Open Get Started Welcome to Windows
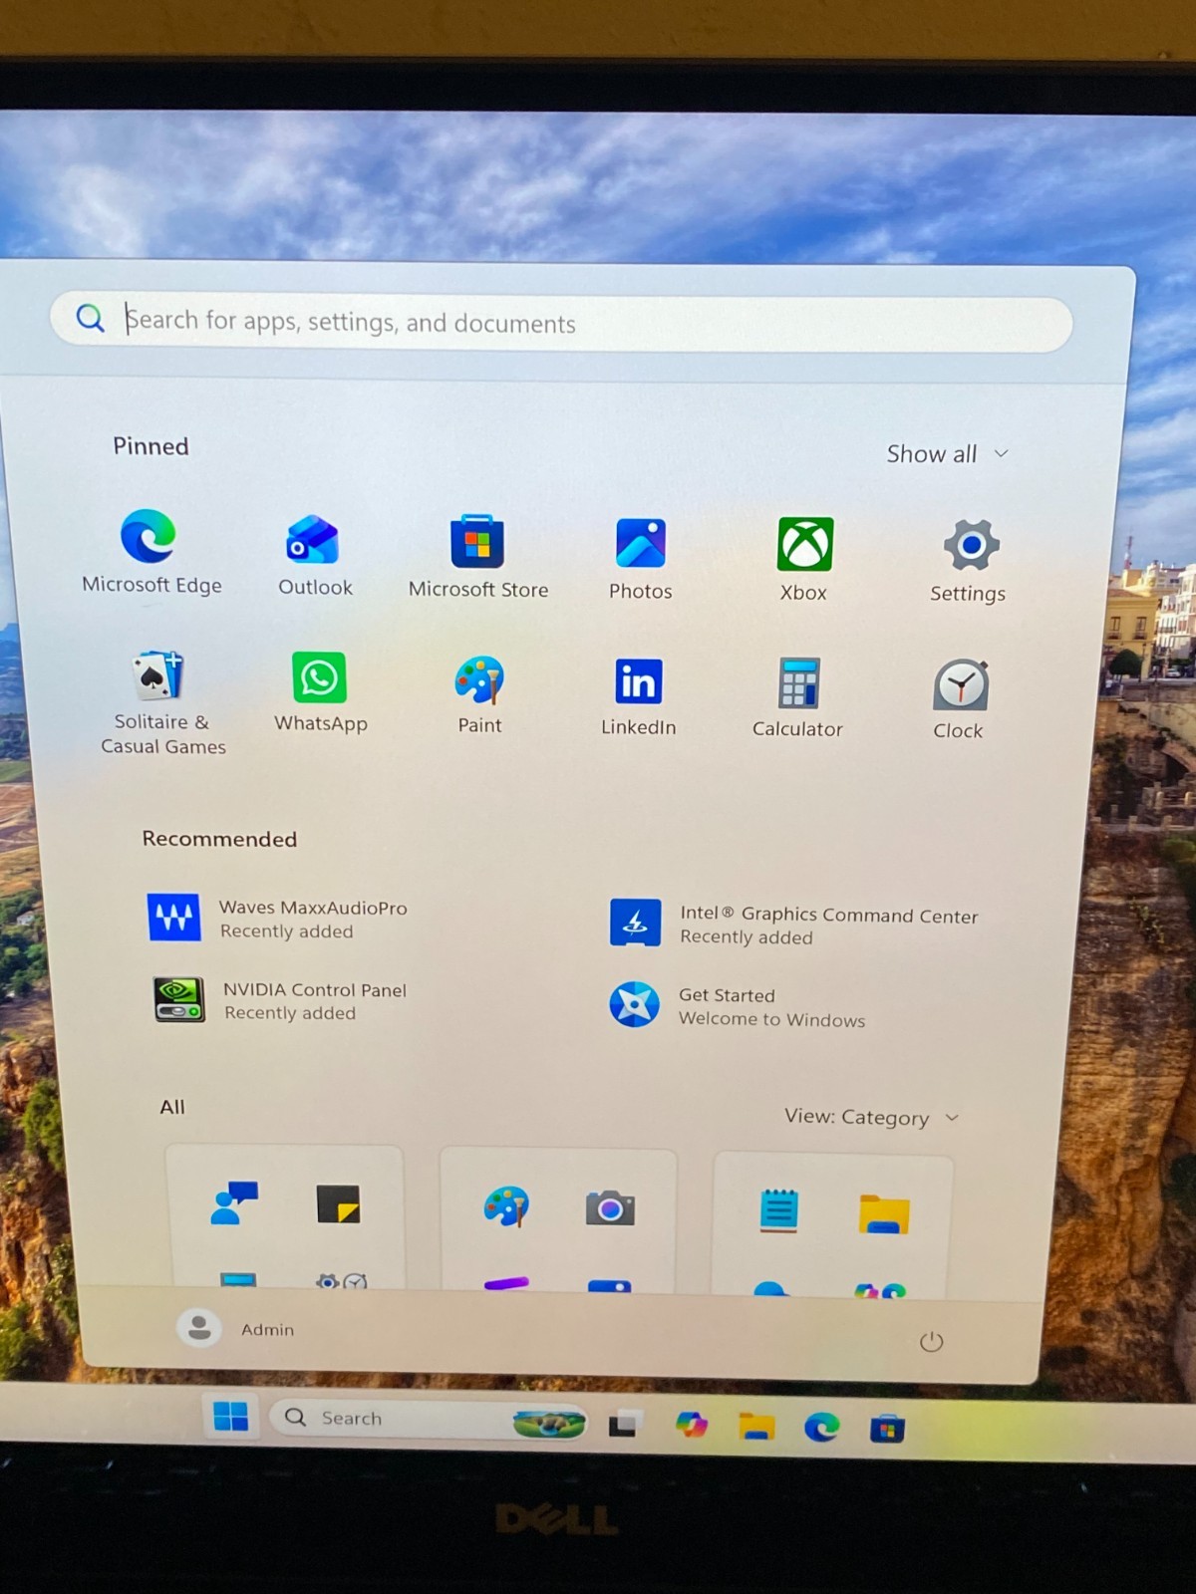This screenshot has width=1196, height=1594. point(738,1006)
